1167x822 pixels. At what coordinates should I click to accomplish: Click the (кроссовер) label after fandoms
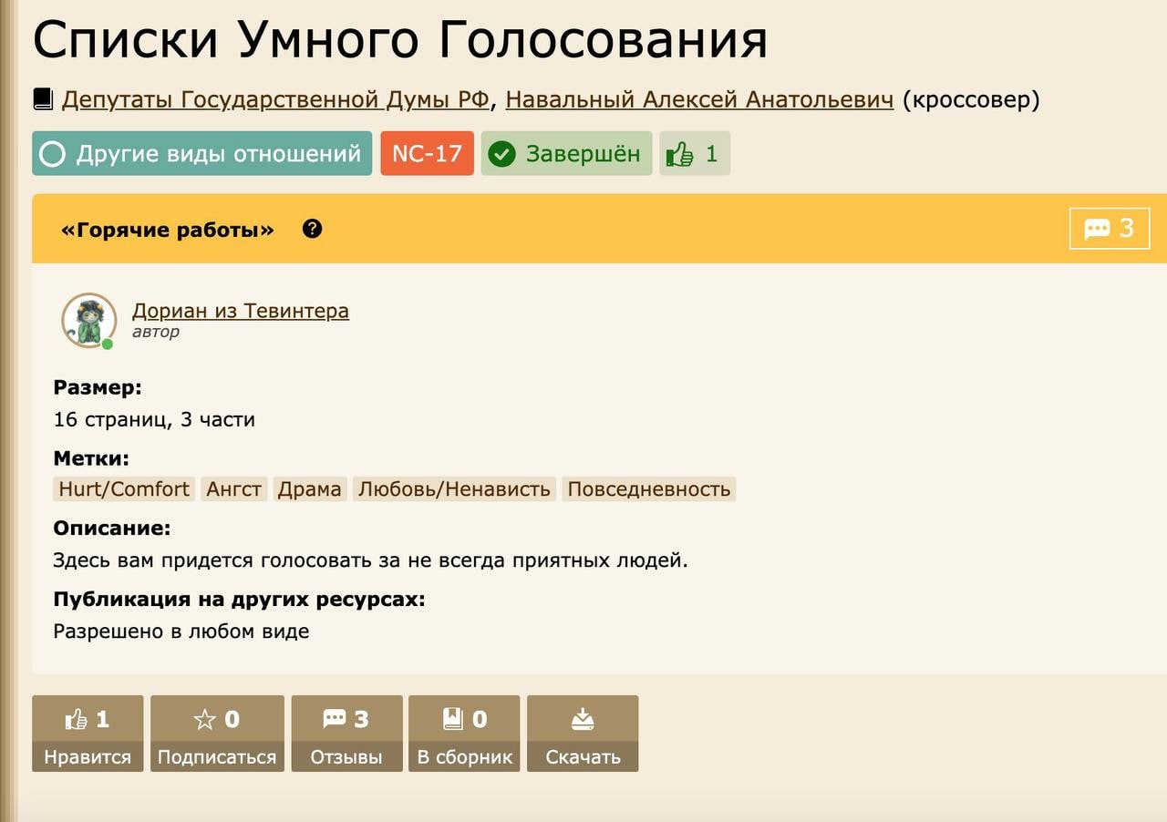click(971, 99)
